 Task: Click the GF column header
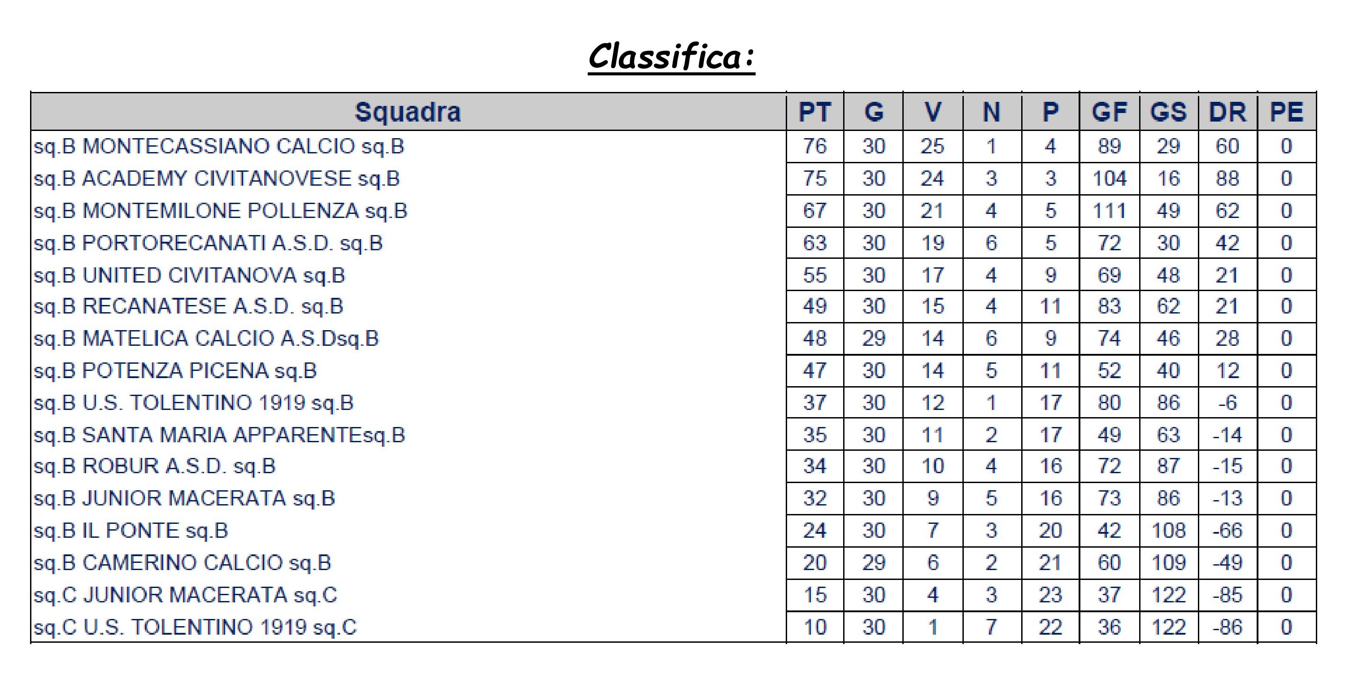click(1110, 112)
